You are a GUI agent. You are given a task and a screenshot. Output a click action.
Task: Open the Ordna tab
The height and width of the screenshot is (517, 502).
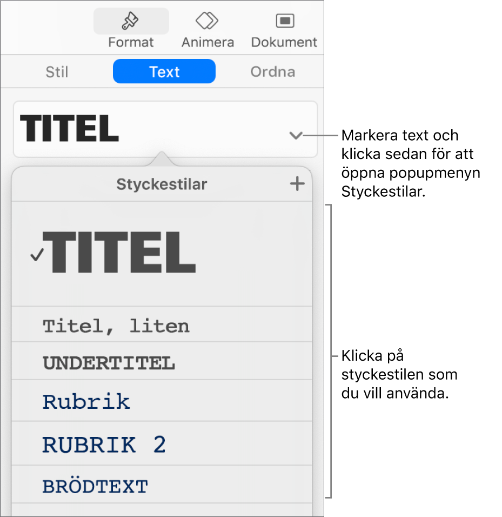click(272, 72)
